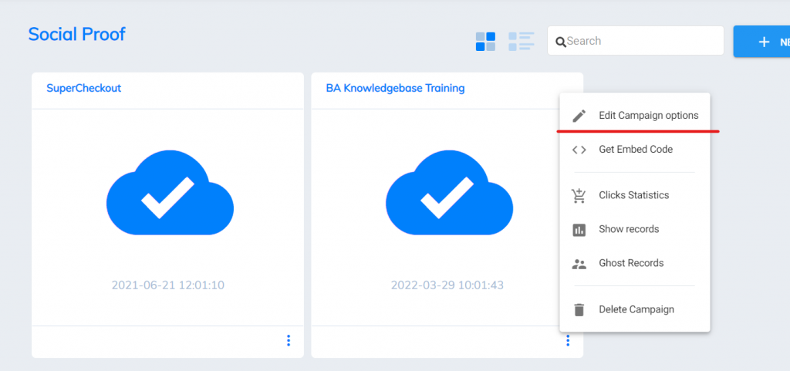The image size is (790, 371).
Task: Click the embed code angle-brackets icon
Action: coord(579,150)
